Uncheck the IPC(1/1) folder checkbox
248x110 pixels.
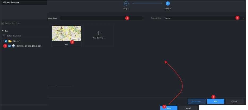click(x=6, y=41)
